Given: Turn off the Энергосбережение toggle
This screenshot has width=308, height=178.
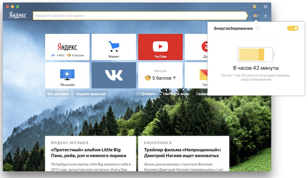Looking at the screenshot, I should point(293,28).
